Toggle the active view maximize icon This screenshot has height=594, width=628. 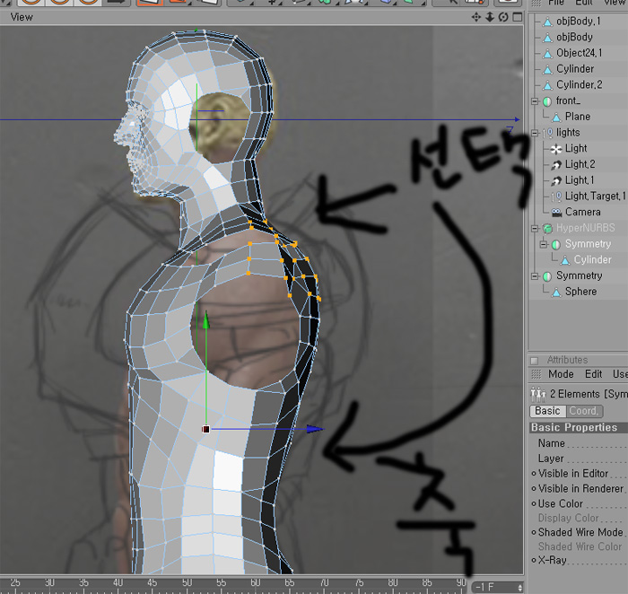518,17
